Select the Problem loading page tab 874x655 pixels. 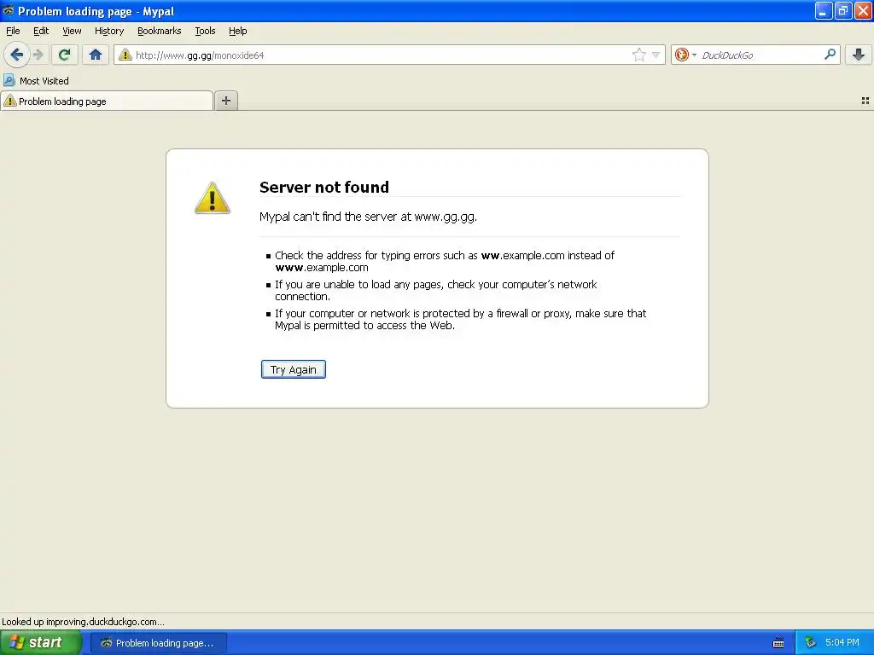[107, 101]
